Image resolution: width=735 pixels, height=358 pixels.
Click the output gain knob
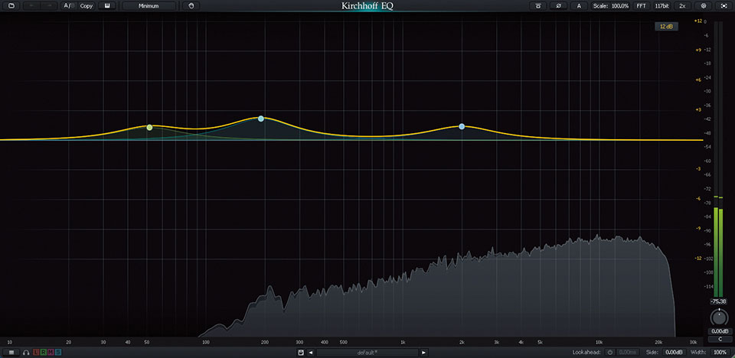click(718, 317)
